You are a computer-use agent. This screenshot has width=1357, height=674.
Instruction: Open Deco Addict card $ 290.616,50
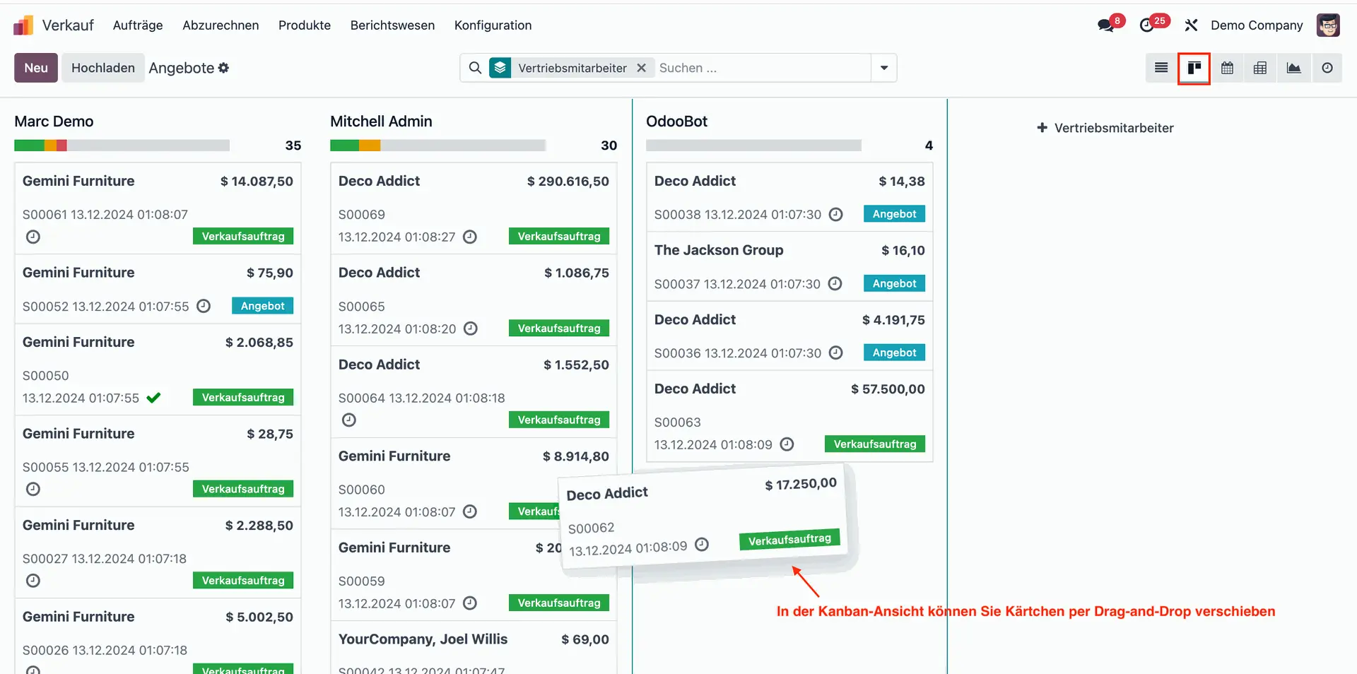point(474,208)
